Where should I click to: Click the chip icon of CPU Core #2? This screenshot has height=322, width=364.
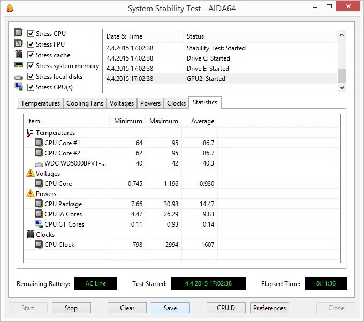[x=39, y=153]
